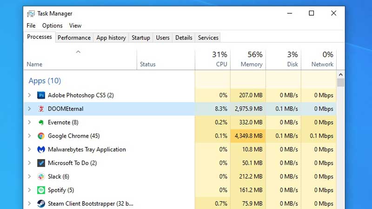
Task: Click the Slack app icon
Action: 41,176
